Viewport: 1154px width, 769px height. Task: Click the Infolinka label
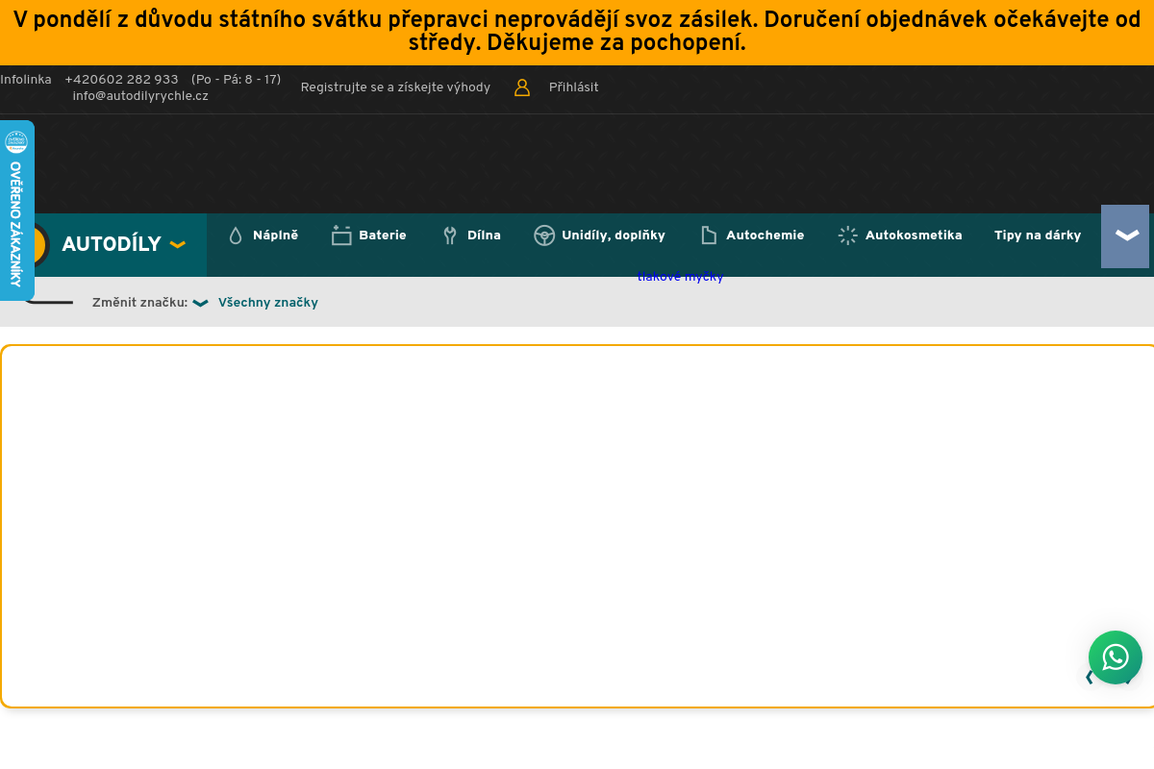coord(26,80)
